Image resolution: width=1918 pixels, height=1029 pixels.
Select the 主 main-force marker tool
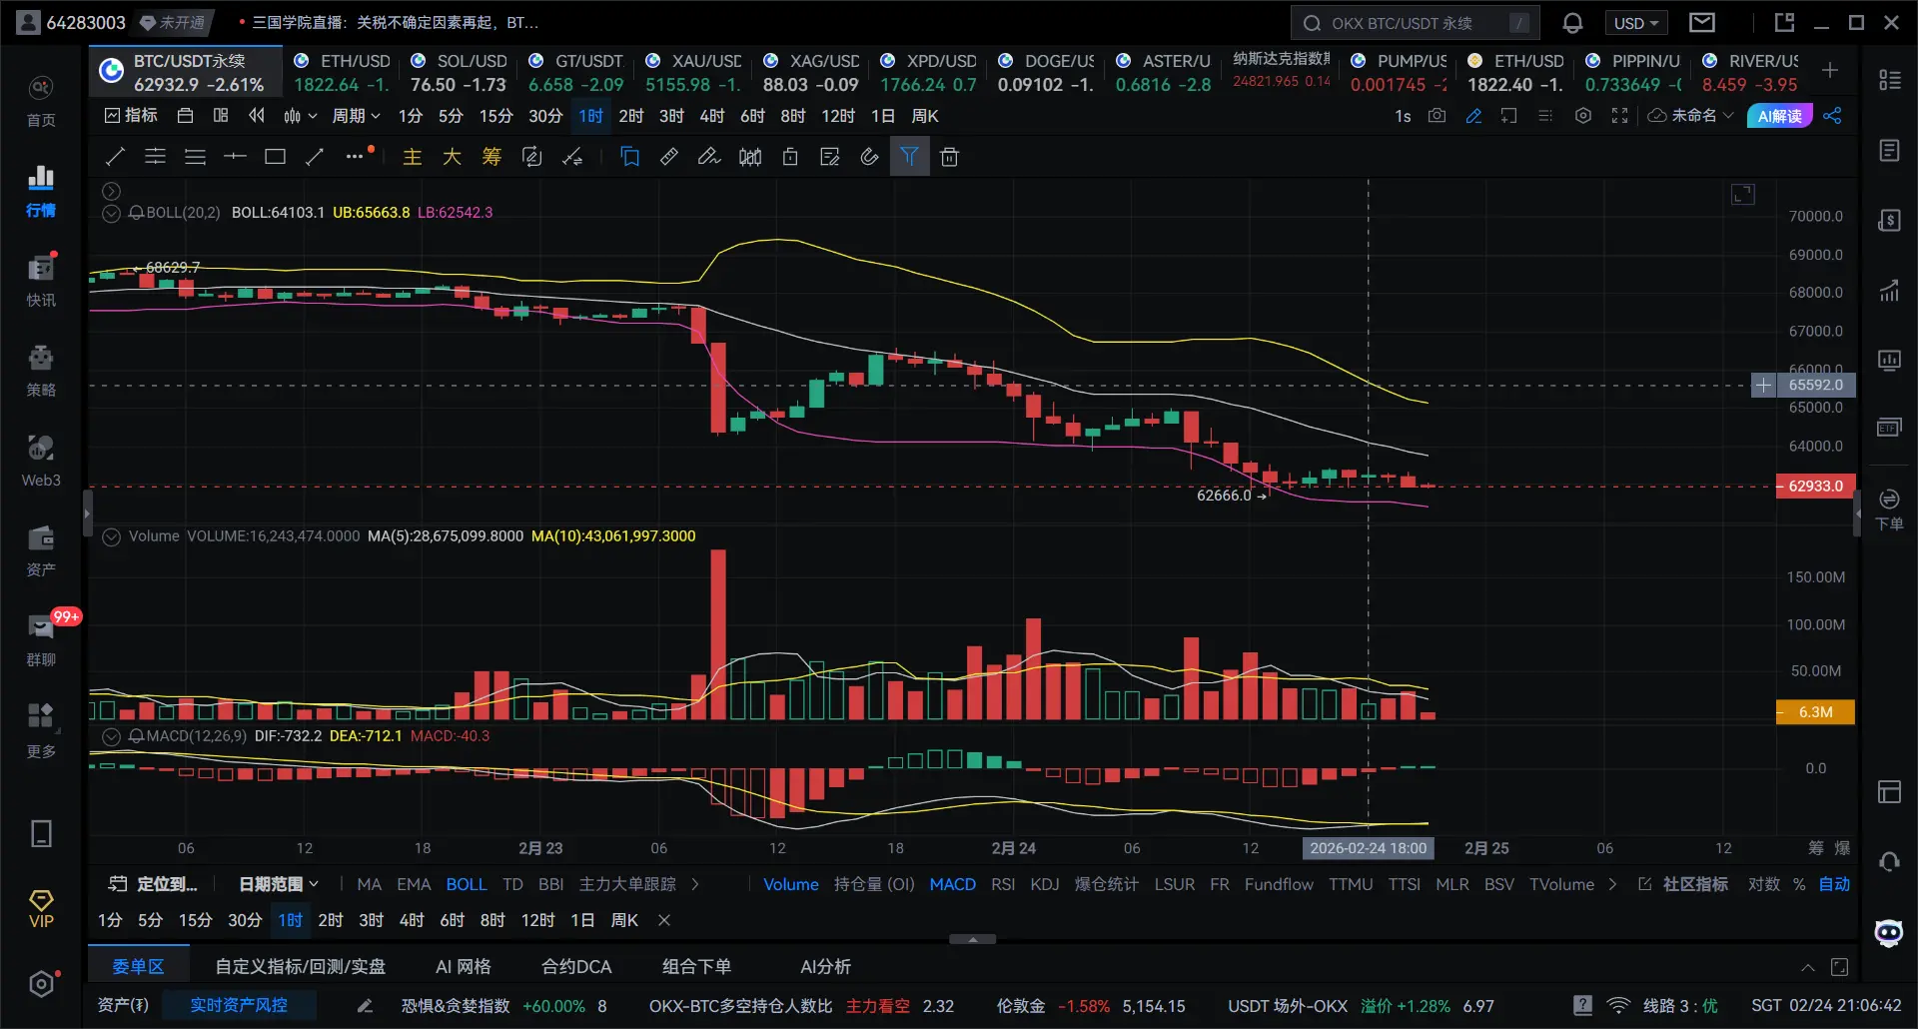(412, 157)
